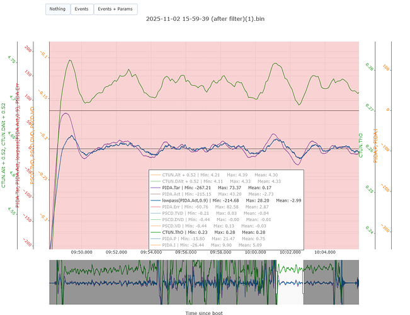
Task: Show the CTUN.DAlt + 0.52 trace
Action: pyautogui.click(x=181, y=180)
